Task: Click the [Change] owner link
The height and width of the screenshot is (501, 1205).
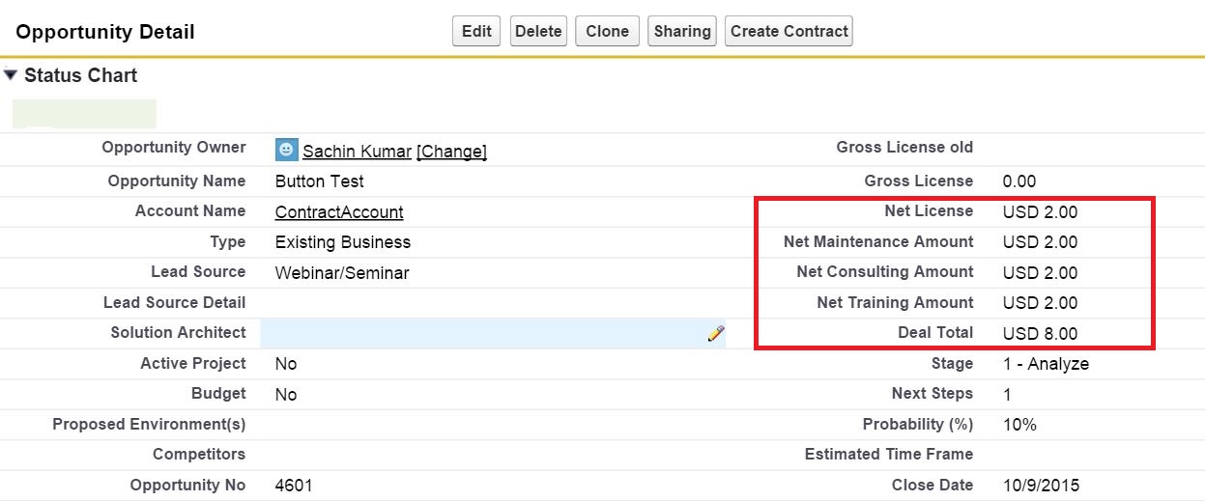Action: tap(451, 152)
